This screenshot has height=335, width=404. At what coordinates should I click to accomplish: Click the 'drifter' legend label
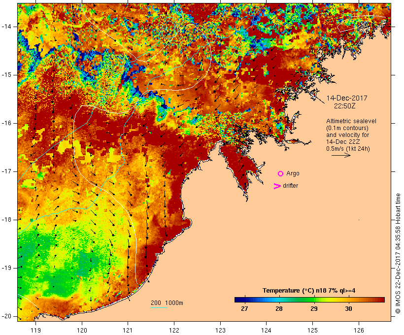[x=290, y=186]
